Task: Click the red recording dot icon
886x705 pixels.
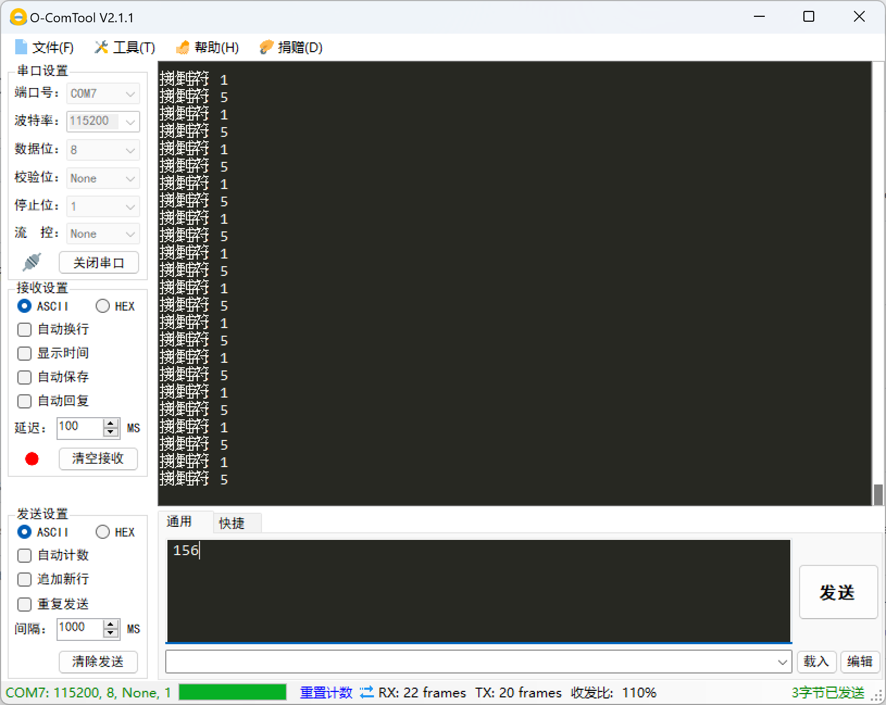Action: (x=32, y=459)
